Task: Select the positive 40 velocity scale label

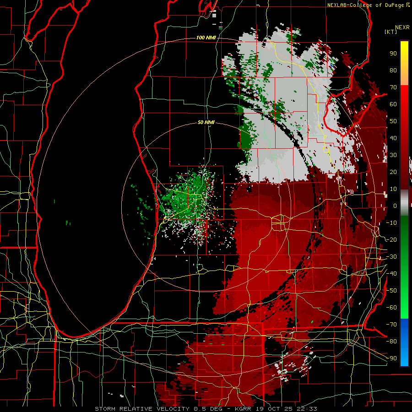Action: pyautogui.click(x=393, y=138)
